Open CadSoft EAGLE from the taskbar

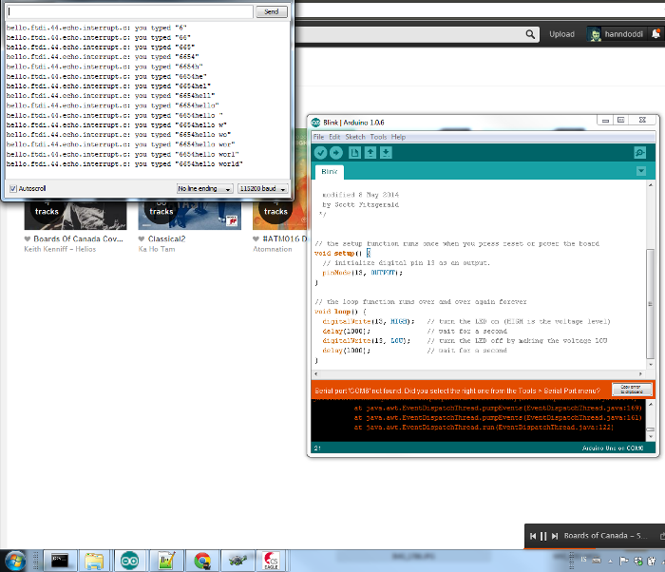tap(272, 561)
